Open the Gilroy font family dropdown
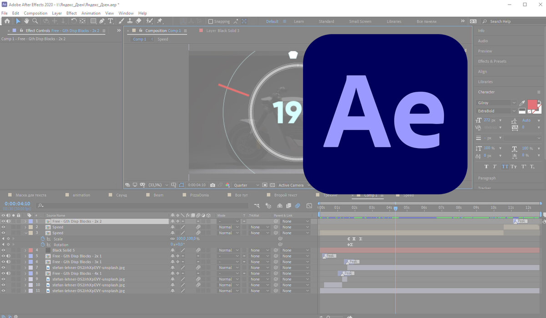Viewport: 546px width, 318px height. pyautogui.click(x=496, y=103)
